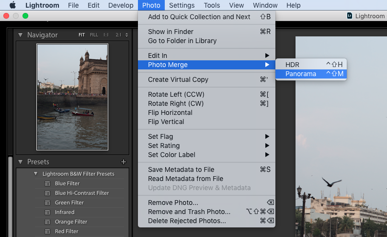This screenshot has height=237, width=387.
Task: Choose Rotate Left (CCW)
Action: coord(206,94)
